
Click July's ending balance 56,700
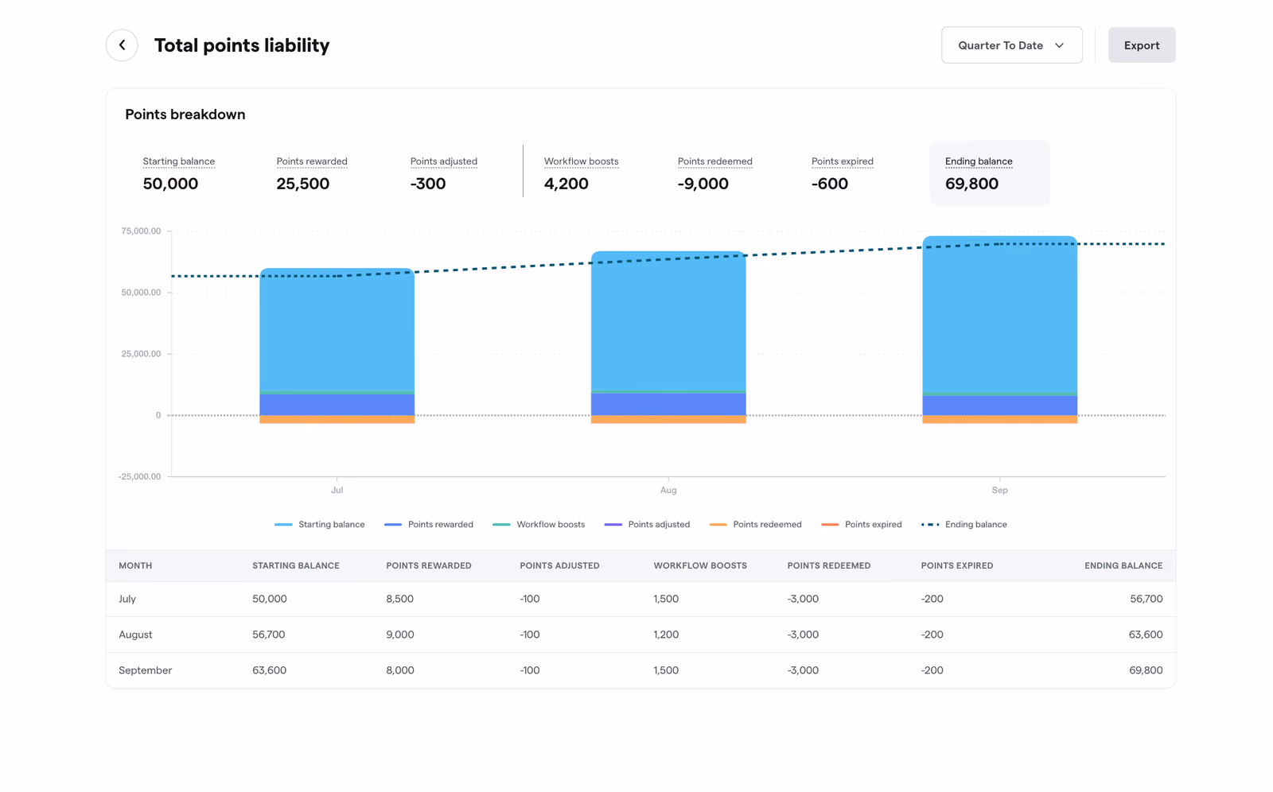point(1146,599)
